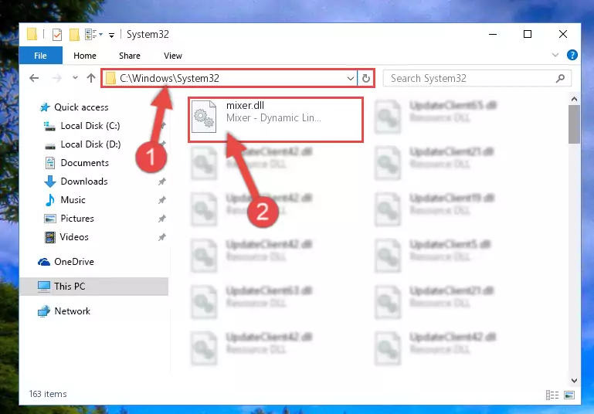
Task: Open Local Disk (C:) in sidebar
Action: tap(90, 126)
